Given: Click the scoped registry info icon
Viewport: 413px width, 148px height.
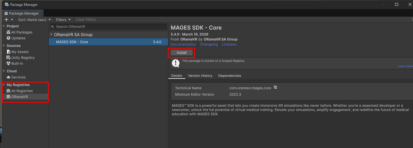Looking at the screenshot, I should [x=175, y=63].
